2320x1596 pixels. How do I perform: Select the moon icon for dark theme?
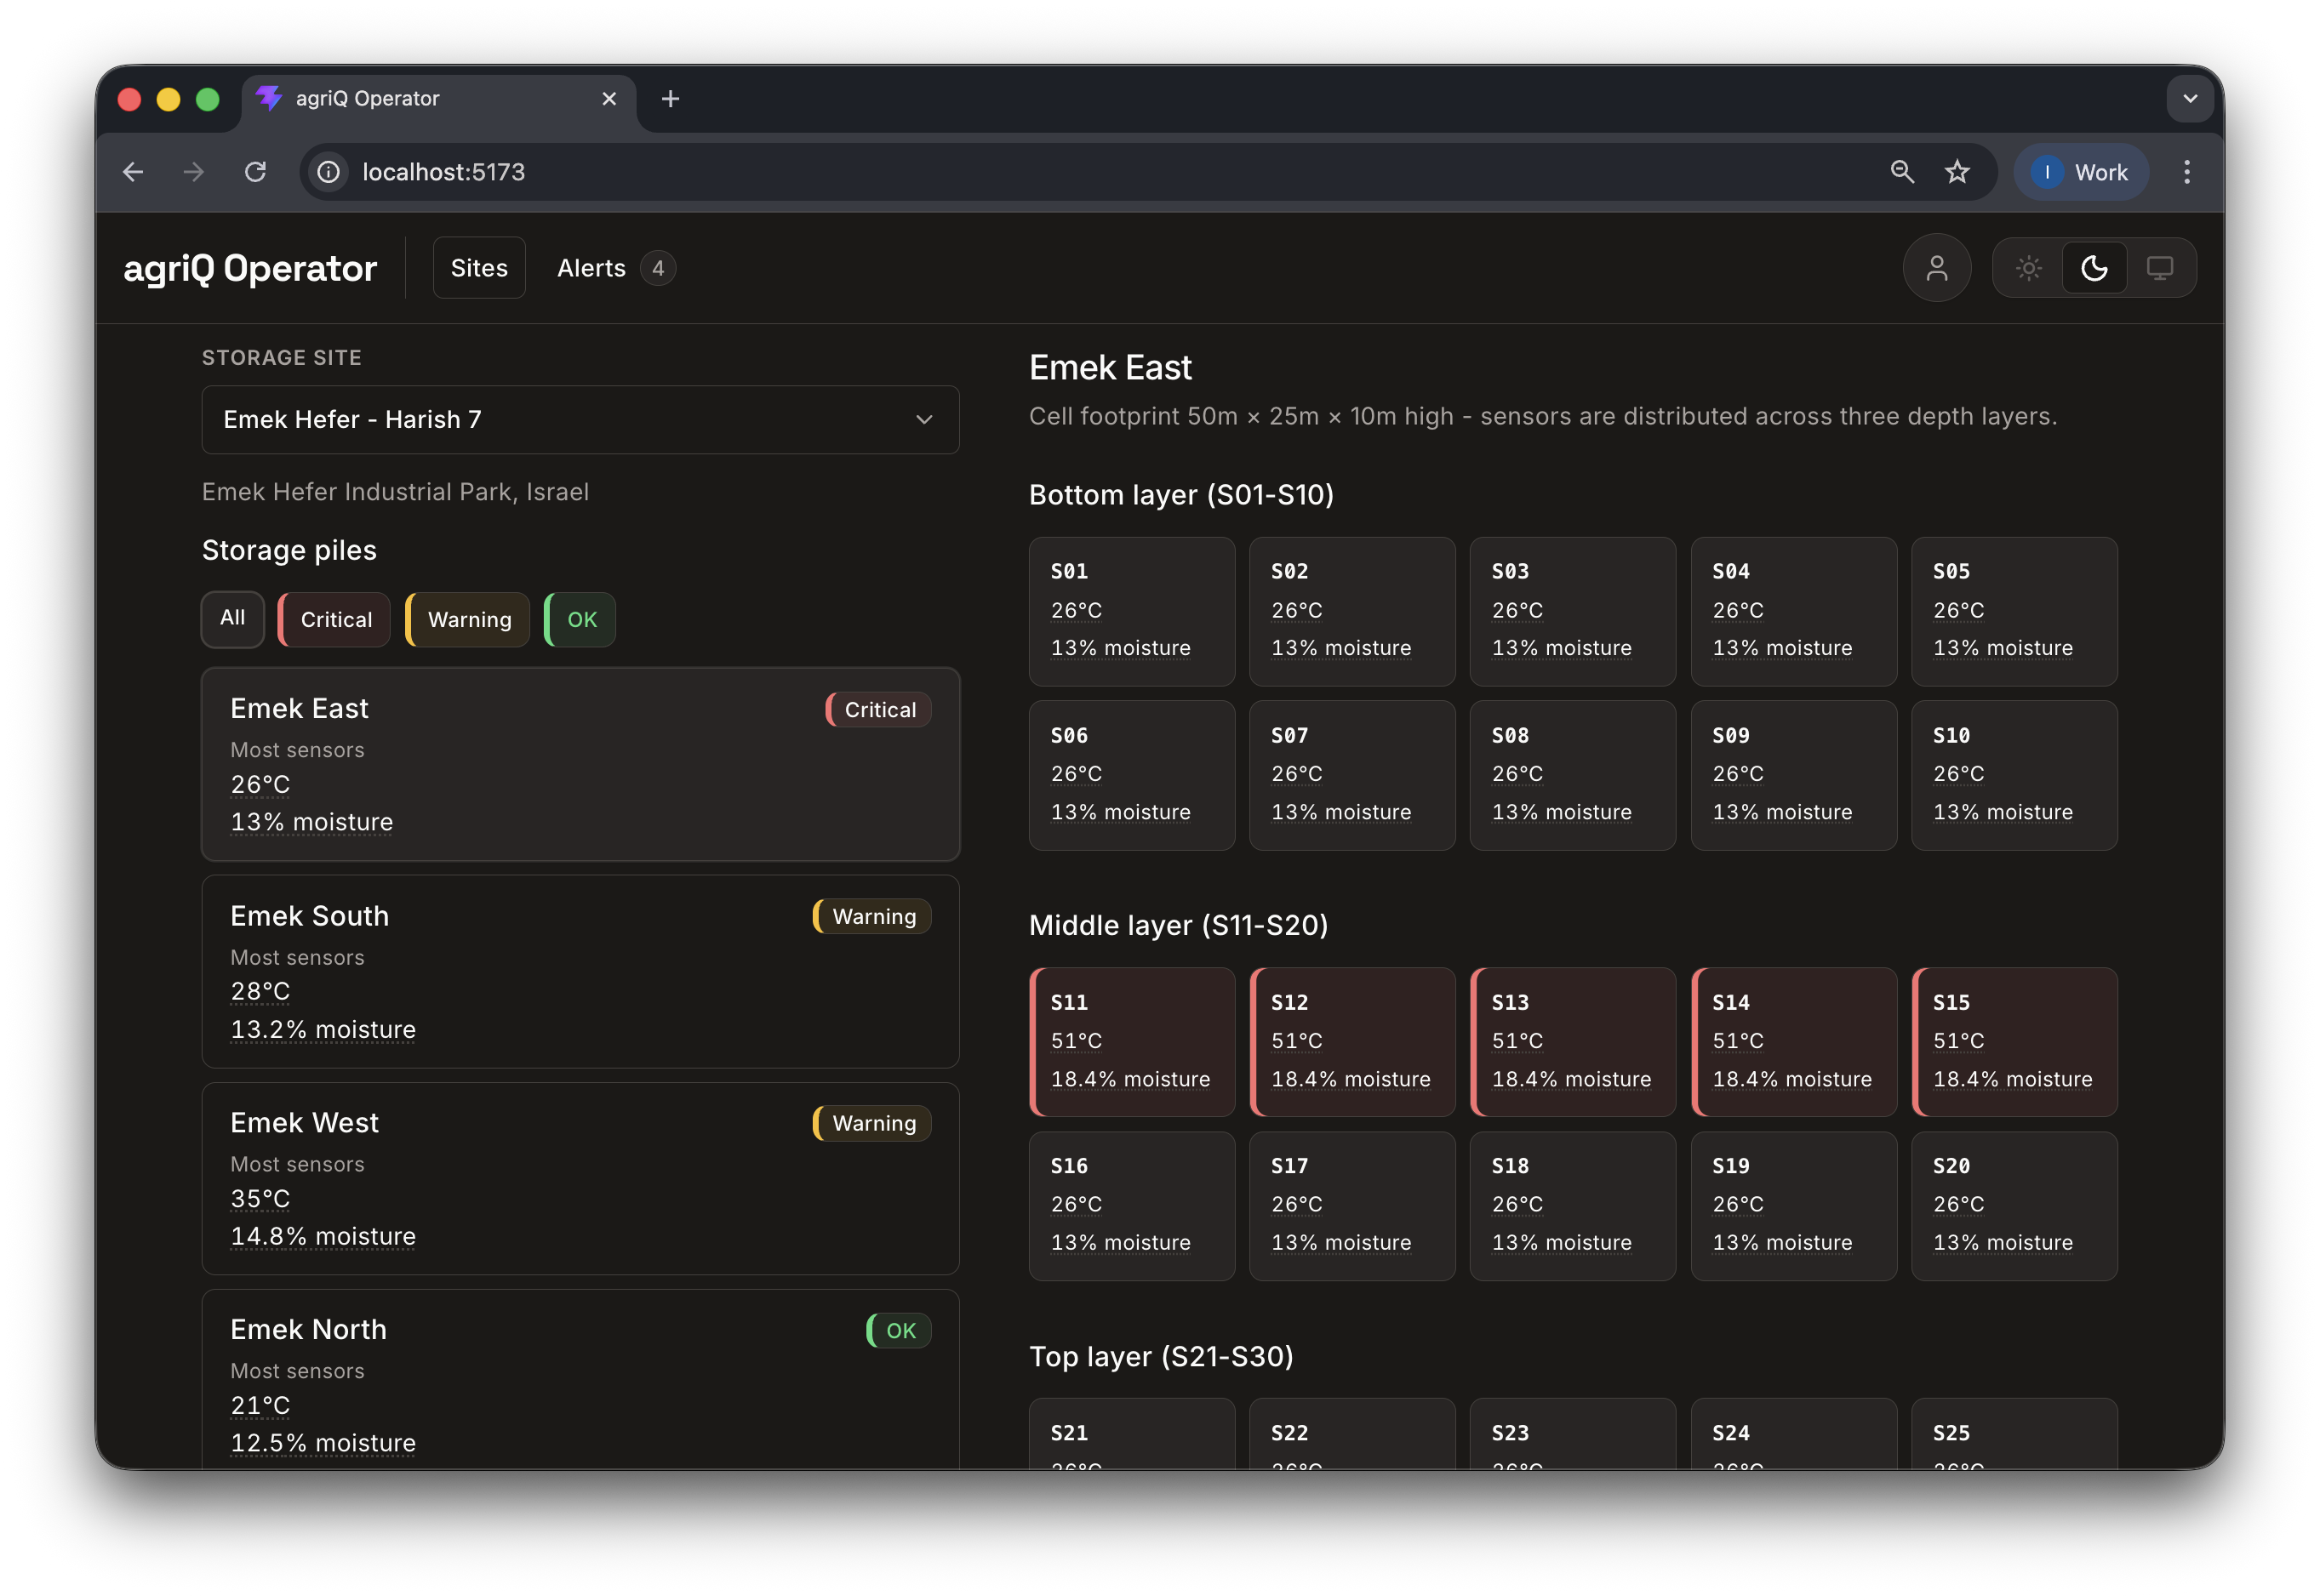tap(2094, 267)
